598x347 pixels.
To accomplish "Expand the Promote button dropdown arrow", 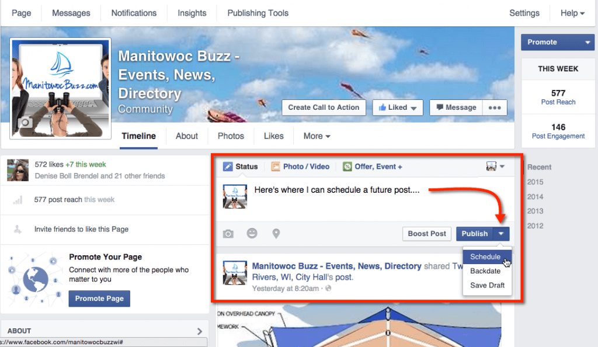I will pos(587,42).
